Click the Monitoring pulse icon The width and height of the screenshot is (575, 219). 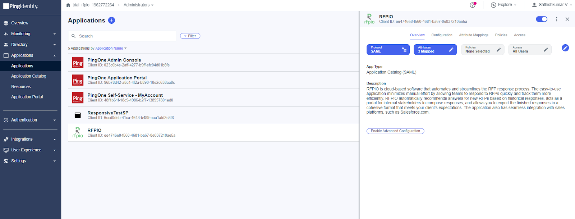pos(6,34)
